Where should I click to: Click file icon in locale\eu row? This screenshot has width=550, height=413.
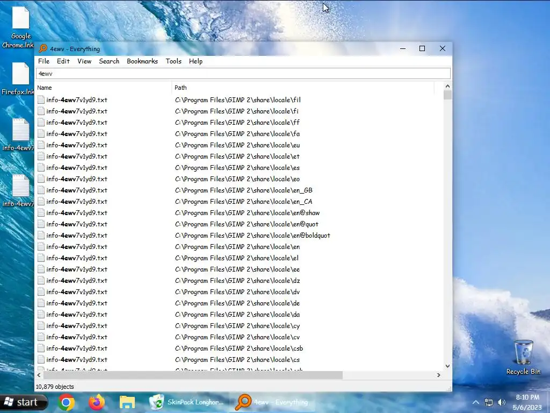41,145
